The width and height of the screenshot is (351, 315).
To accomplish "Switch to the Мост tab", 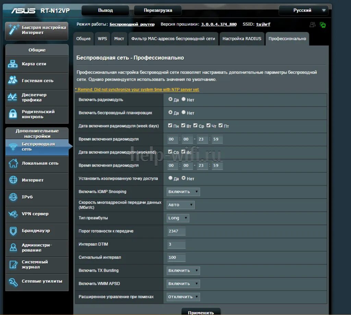I will tap(119, 39).
